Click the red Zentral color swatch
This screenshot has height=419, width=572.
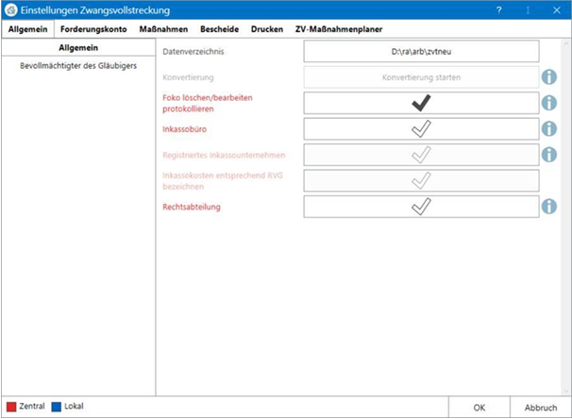pyautogui.click(x=9, y=406)
